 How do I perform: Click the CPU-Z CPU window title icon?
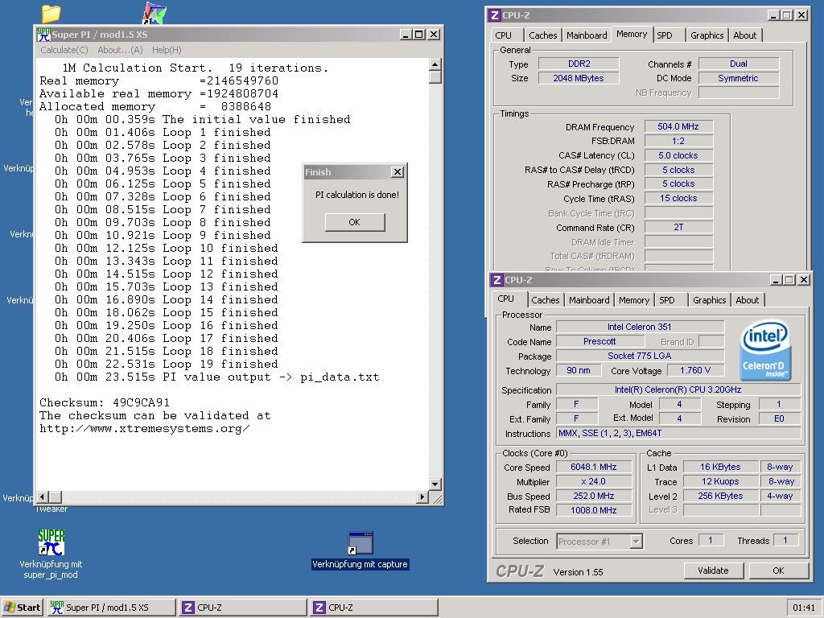(496, 280)
